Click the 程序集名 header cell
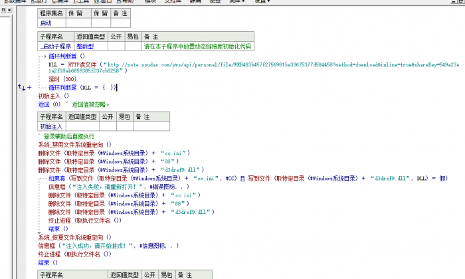465x279 pixels. (x=52, y=13)
